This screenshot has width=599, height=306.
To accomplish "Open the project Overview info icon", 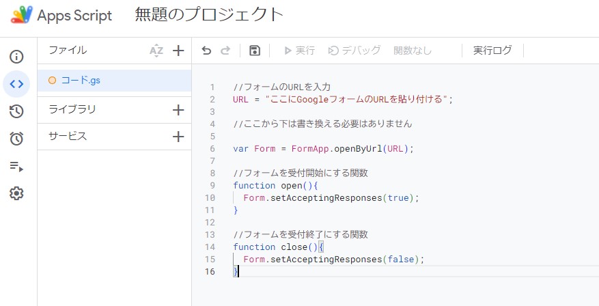I will (16, 57).
